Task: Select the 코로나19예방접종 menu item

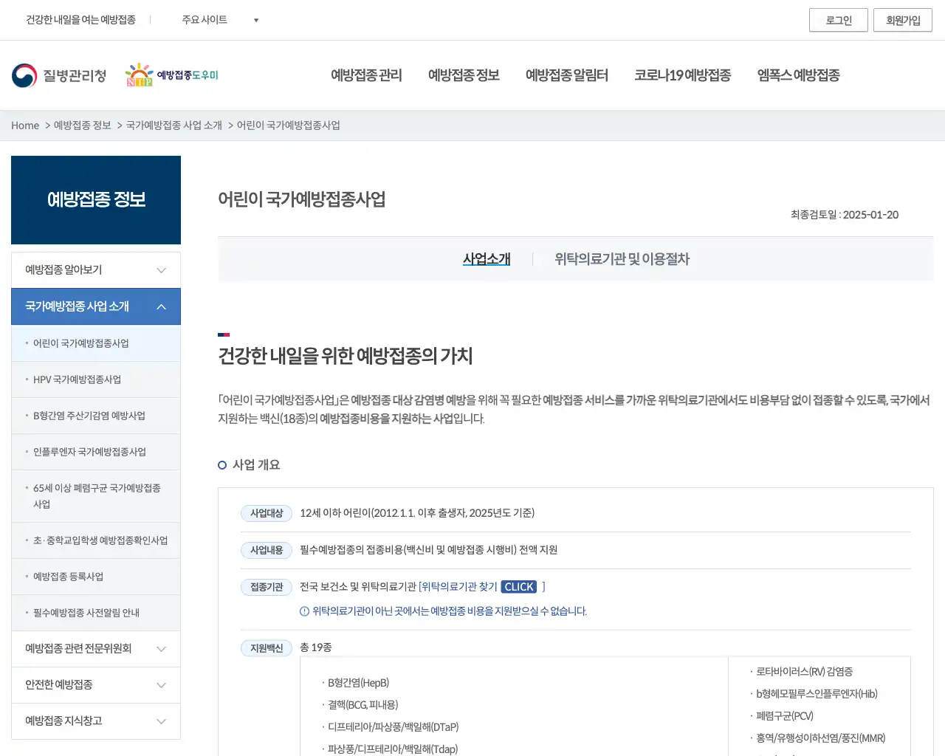Action: pyautogui.click(x=683, y=75)
